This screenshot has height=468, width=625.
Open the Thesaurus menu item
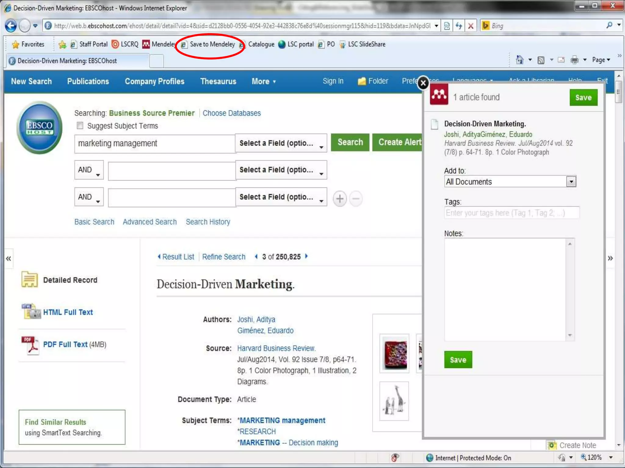[x=218, y=81]
